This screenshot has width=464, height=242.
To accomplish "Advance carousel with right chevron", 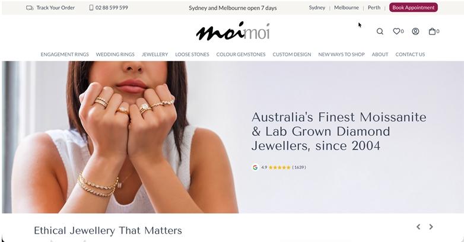I will (x=431, y=227).
